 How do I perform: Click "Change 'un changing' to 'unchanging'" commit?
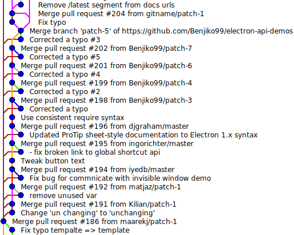point(88,213)
